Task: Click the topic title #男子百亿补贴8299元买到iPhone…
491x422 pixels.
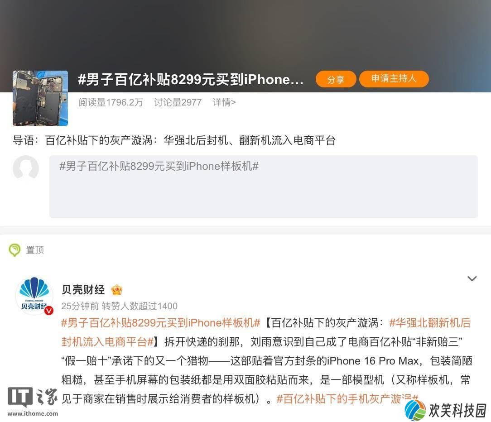Action: coord(191,79)
